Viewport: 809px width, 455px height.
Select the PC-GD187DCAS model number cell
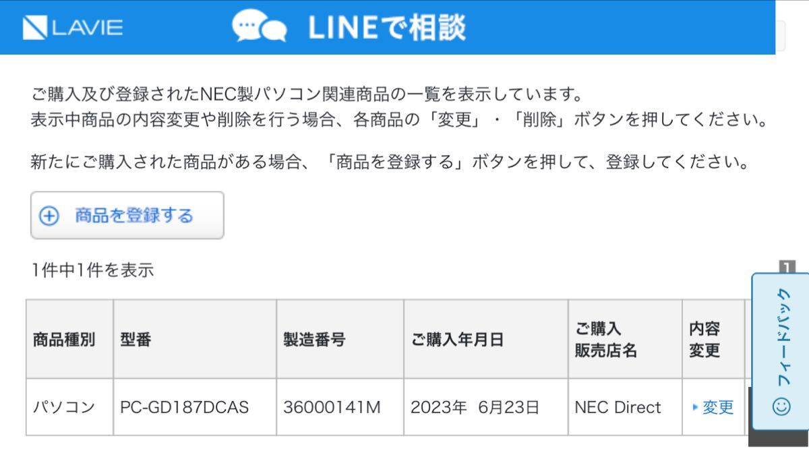[x=195, y=407]
